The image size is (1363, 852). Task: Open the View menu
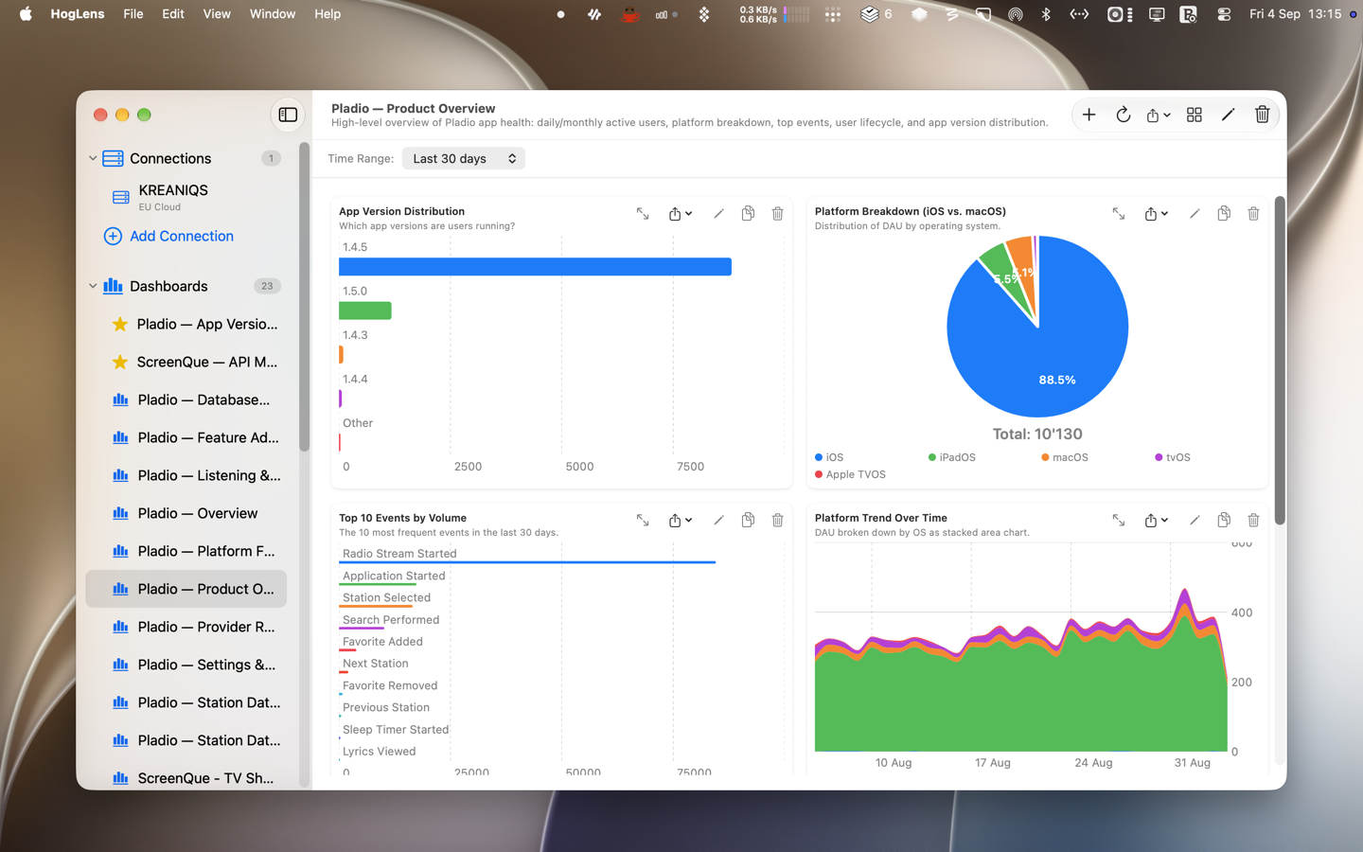coord(217,14)
